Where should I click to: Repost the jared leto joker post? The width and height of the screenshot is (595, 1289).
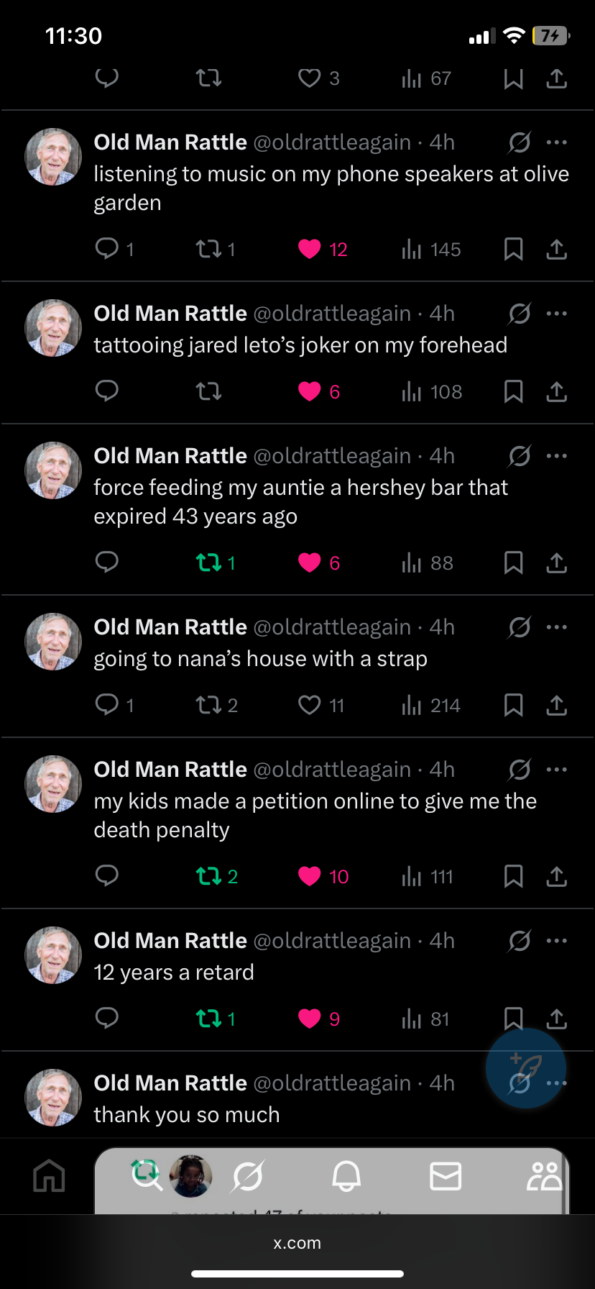pyautogui.click(x=209, y=391)
